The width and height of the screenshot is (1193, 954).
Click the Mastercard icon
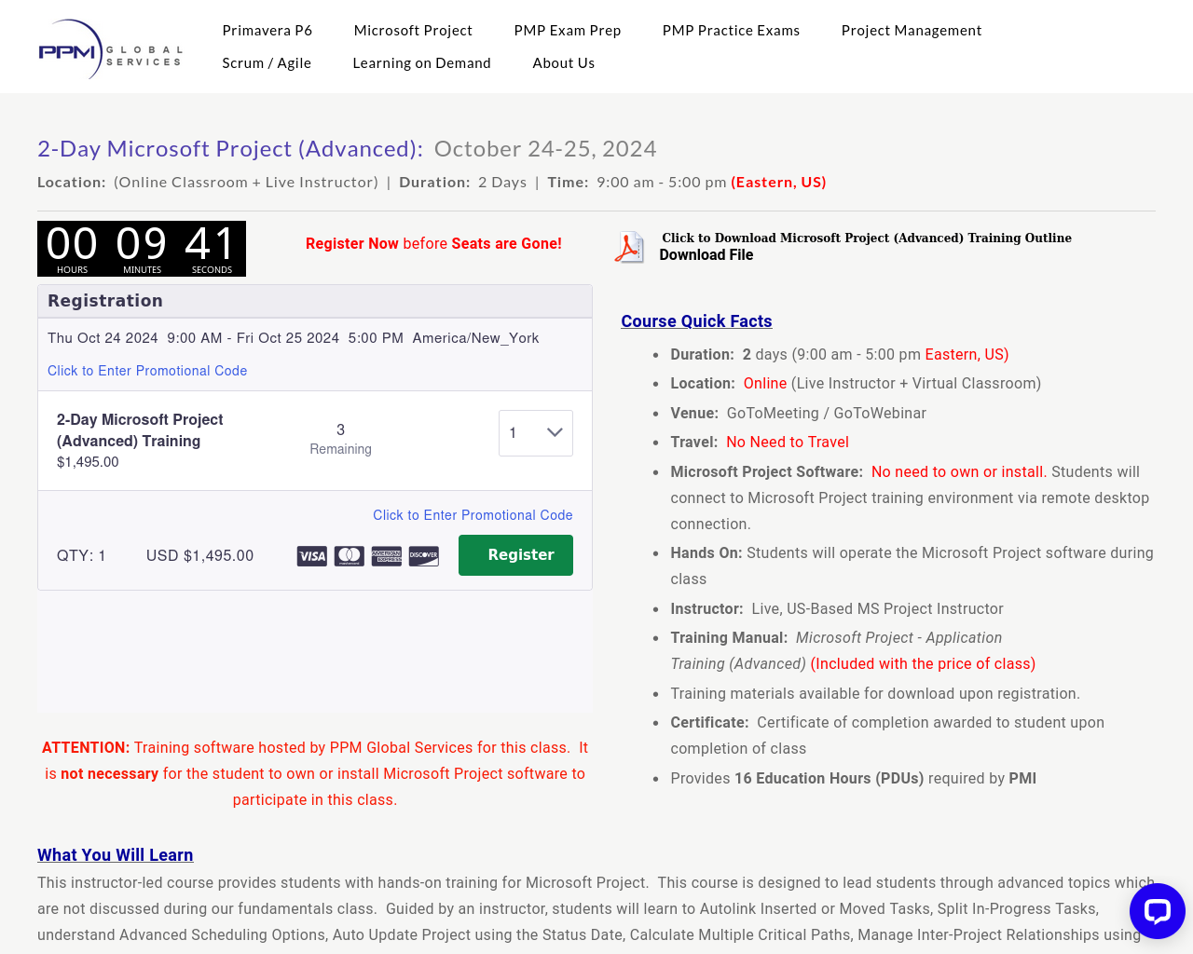click(350, 556)
